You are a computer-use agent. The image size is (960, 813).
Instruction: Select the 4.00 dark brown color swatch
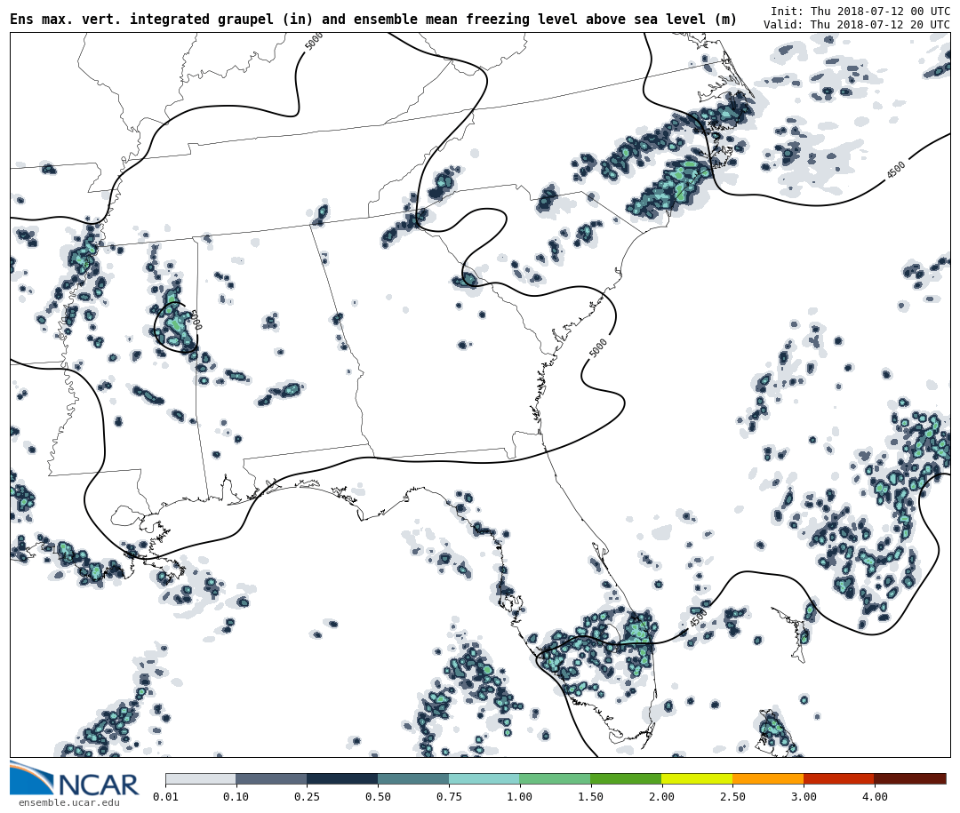(x=910, y=779)
